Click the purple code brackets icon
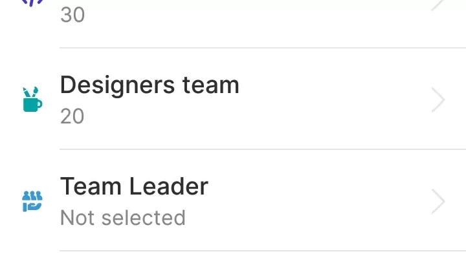The image size is (466, 265). (32, 3)
